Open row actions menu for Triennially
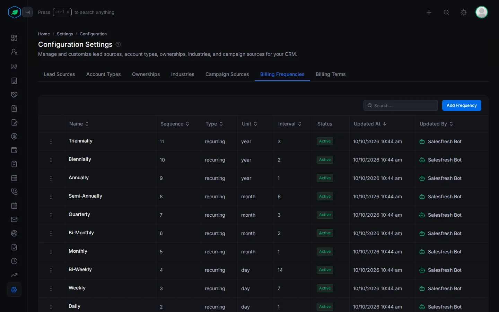This screenshot has height=312, width=499. [x=51, y=141]
